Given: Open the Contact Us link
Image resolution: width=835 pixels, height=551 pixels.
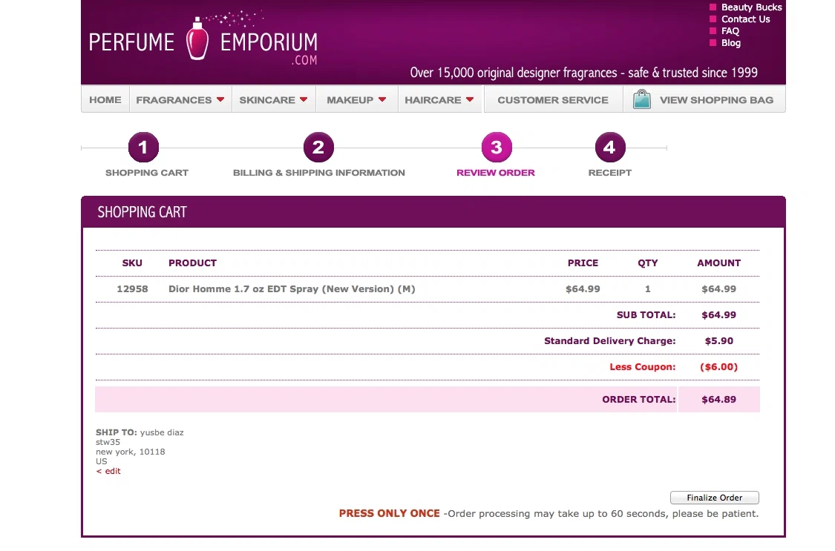Looking at the screenshot, I should 745,19.
